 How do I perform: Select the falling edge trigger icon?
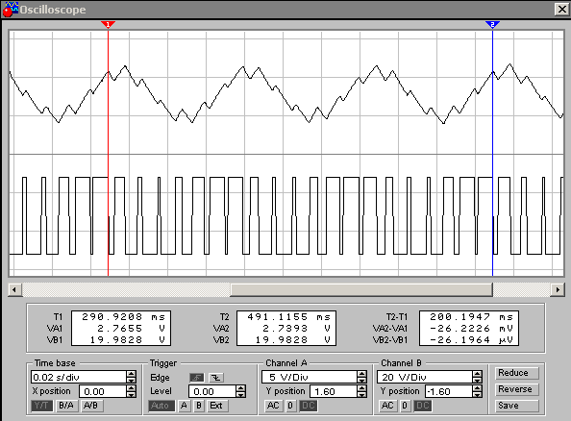pyautogui.click(x=215, y=378)
